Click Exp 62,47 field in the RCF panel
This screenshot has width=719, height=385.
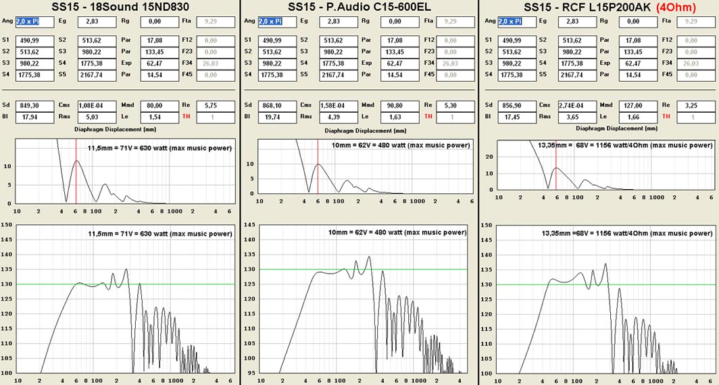tap(639, 63)
